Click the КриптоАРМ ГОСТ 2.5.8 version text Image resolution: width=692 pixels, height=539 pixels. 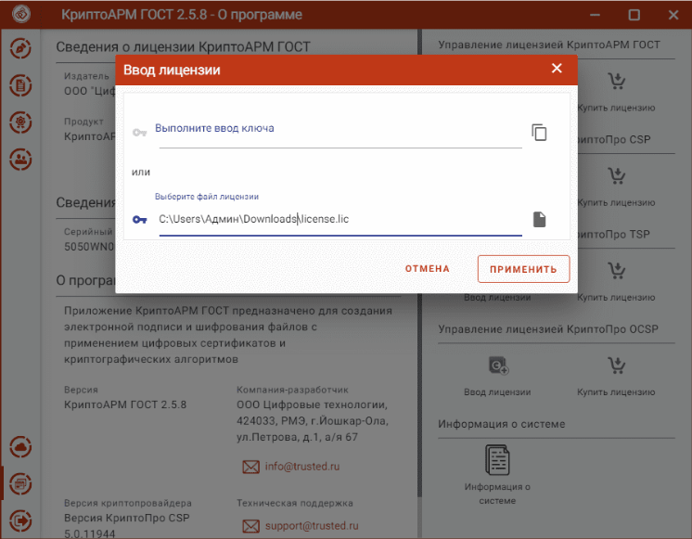[x=125, y=404]
